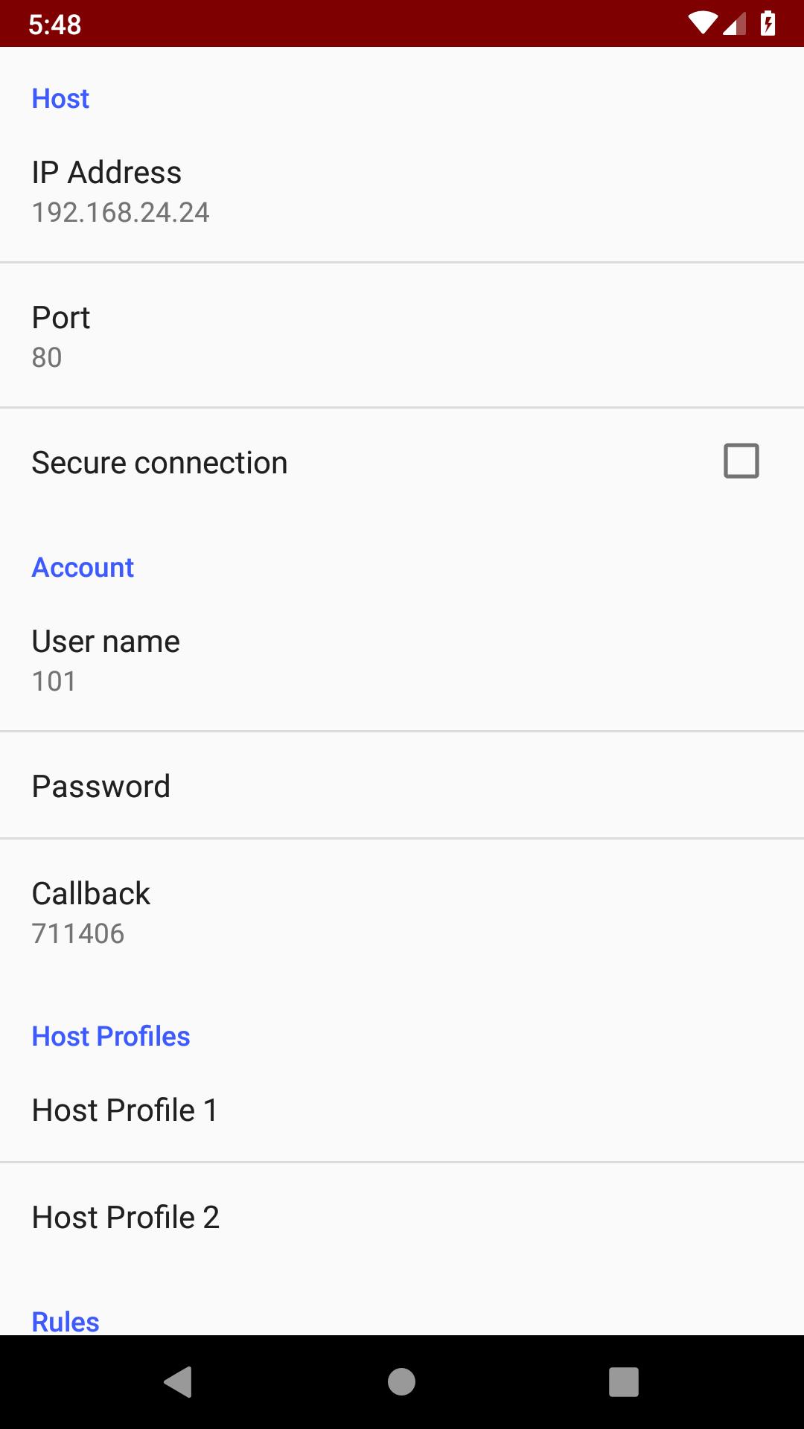This screenshot has height=1429, width=804.
Task: Tap the Host section header
Action: pos(60,98)
